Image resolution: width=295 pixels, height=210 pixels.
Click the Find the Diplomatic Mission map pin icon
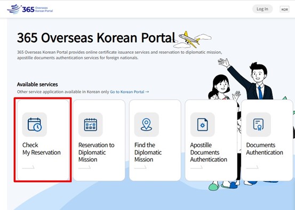146,125
